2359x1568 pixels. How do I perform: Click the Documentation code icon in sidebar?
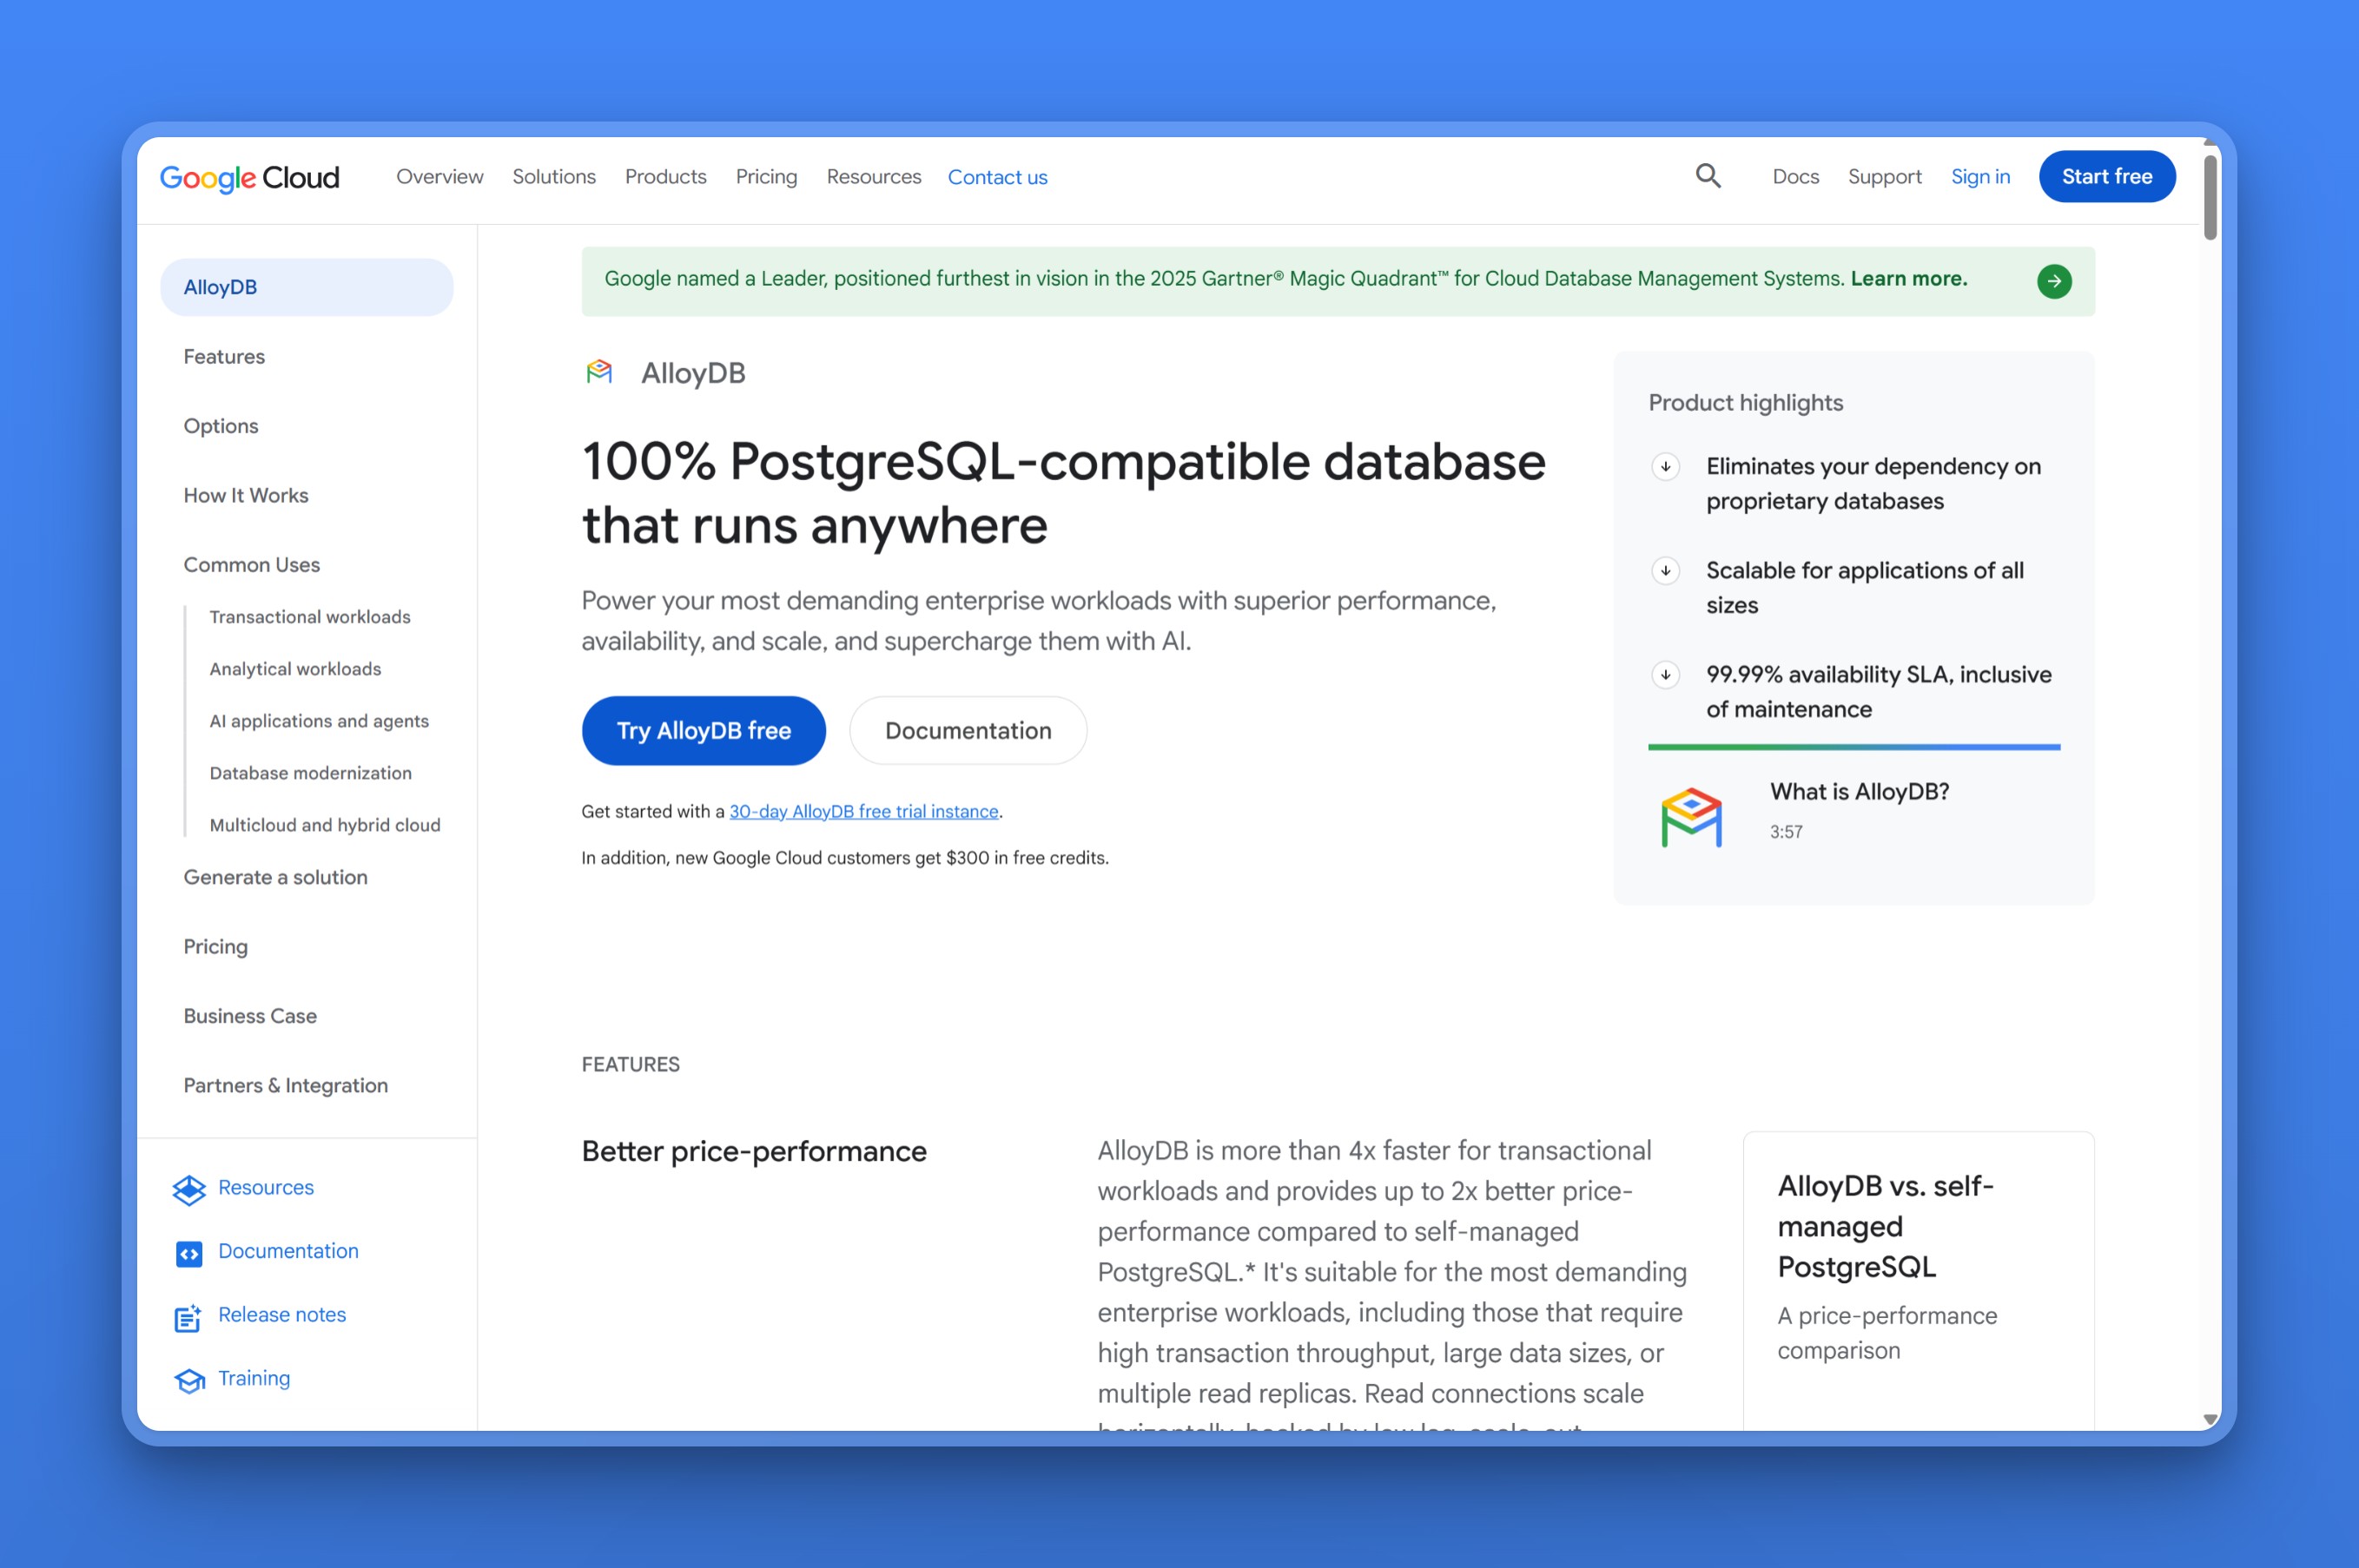[x=189, y=1253]
